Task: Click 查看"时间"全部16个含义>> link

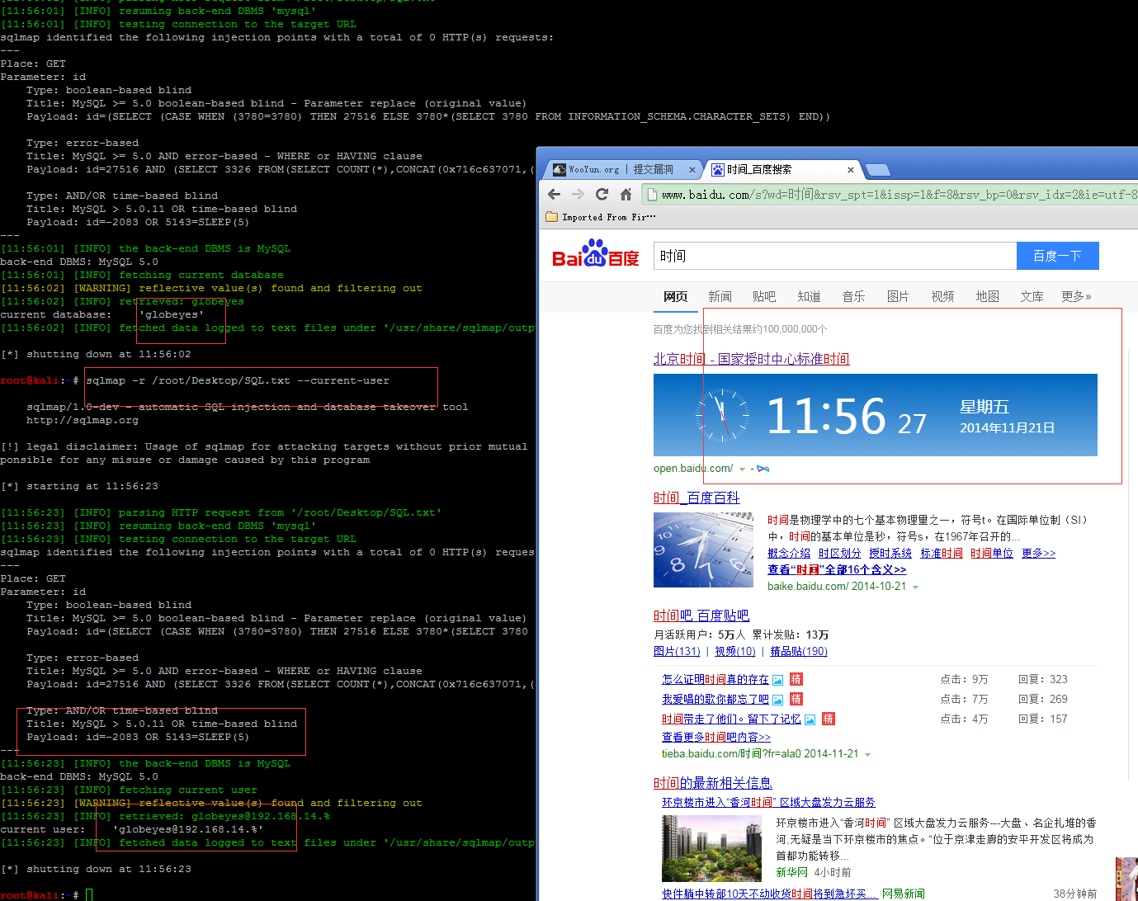Action: (x=837, y=569)
